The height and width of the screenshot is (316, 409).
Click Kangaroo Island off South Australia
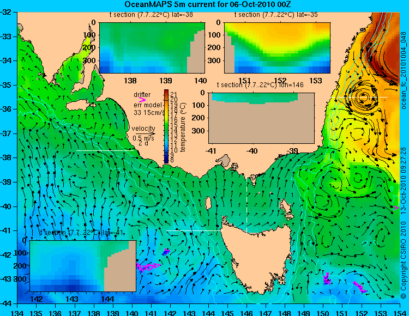pyautogui.click(x=80, y=106)
